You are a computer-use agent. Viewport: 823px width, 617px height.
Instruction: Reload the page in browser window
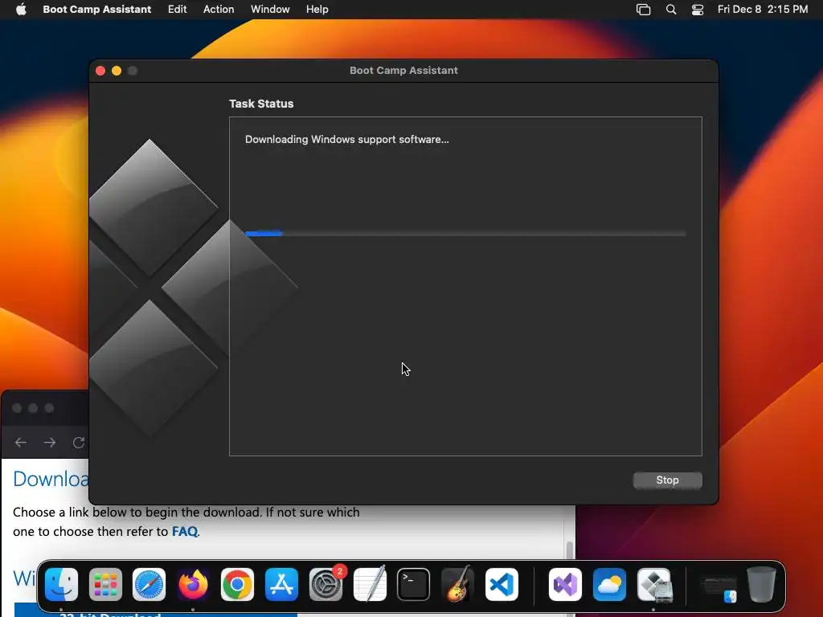pyautogui.click(x=79, y=443)
